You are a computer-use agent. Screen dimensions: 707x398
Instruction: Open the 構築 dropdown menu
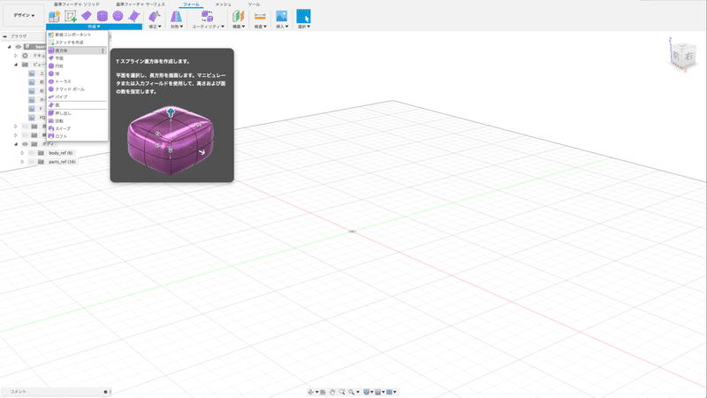click(x=239, y=27)
